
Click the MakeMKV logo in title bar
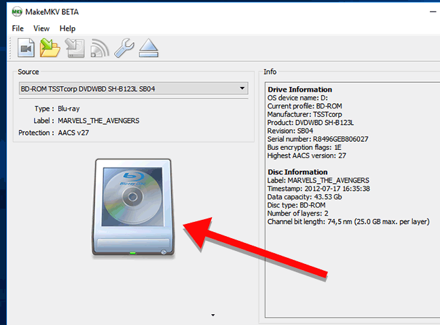click(x=17, y=12)
